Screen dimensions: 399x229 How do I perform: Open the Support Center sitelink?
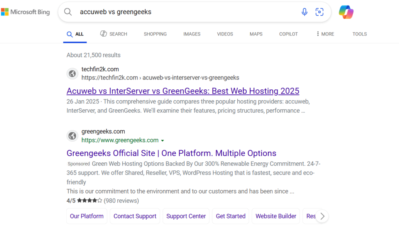(186, 216)
